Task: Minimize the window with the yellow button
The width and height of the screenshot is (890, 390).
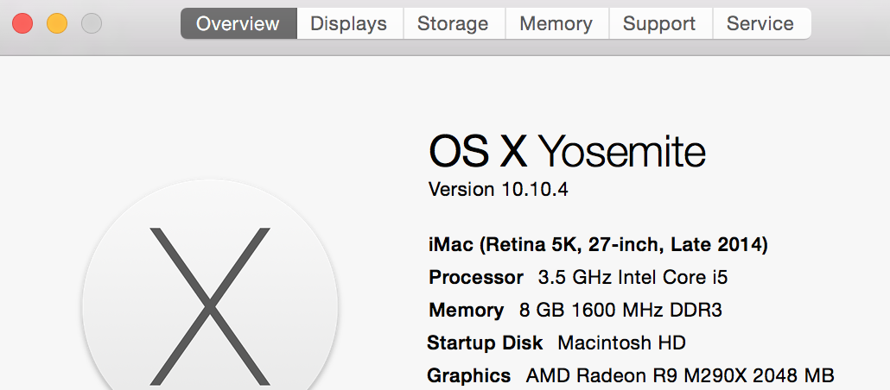Action: (57, 24)
